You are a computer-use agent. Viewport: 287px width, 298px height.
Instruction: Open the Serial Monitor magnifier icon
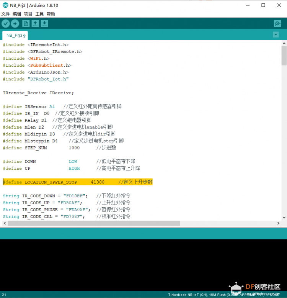click(x=277, y=24)
